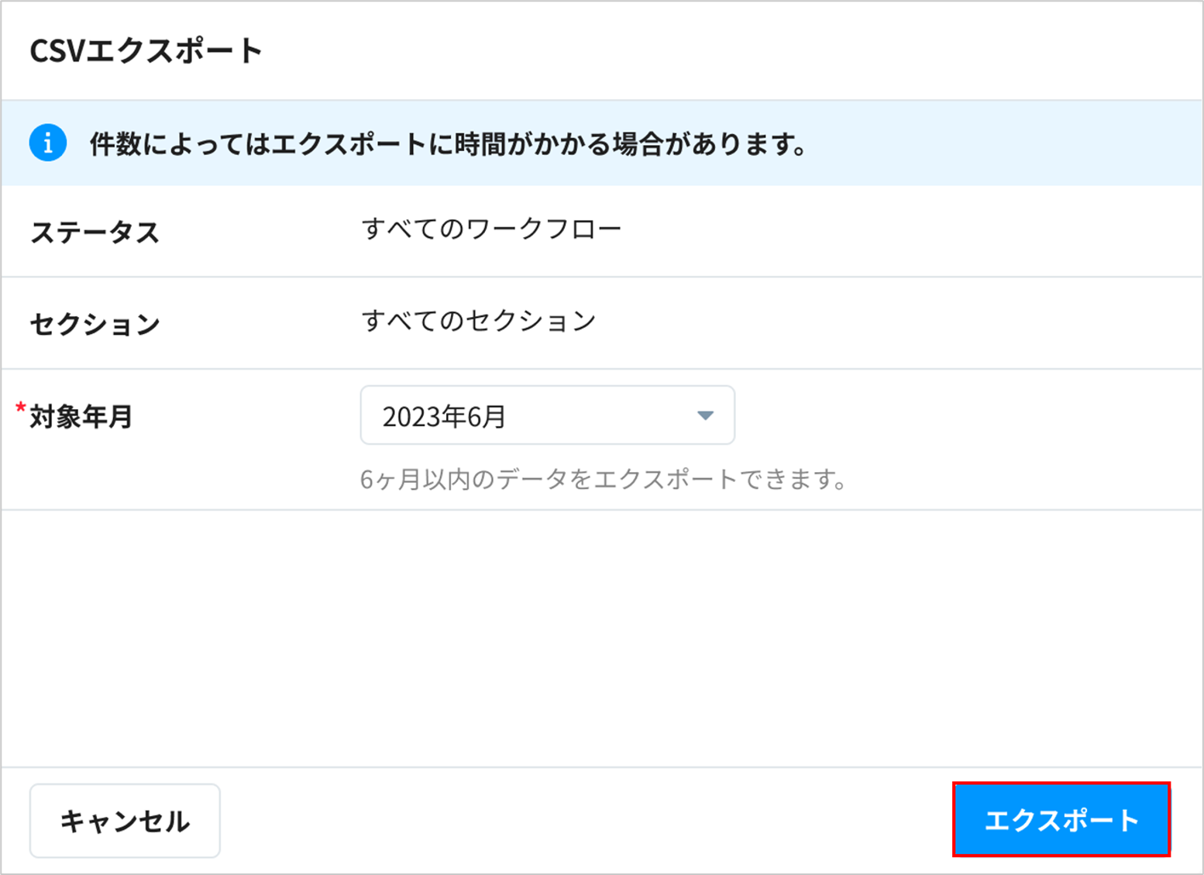Click the 6ヶ月以内 helper text below dropdown

(x=602, y=480)
